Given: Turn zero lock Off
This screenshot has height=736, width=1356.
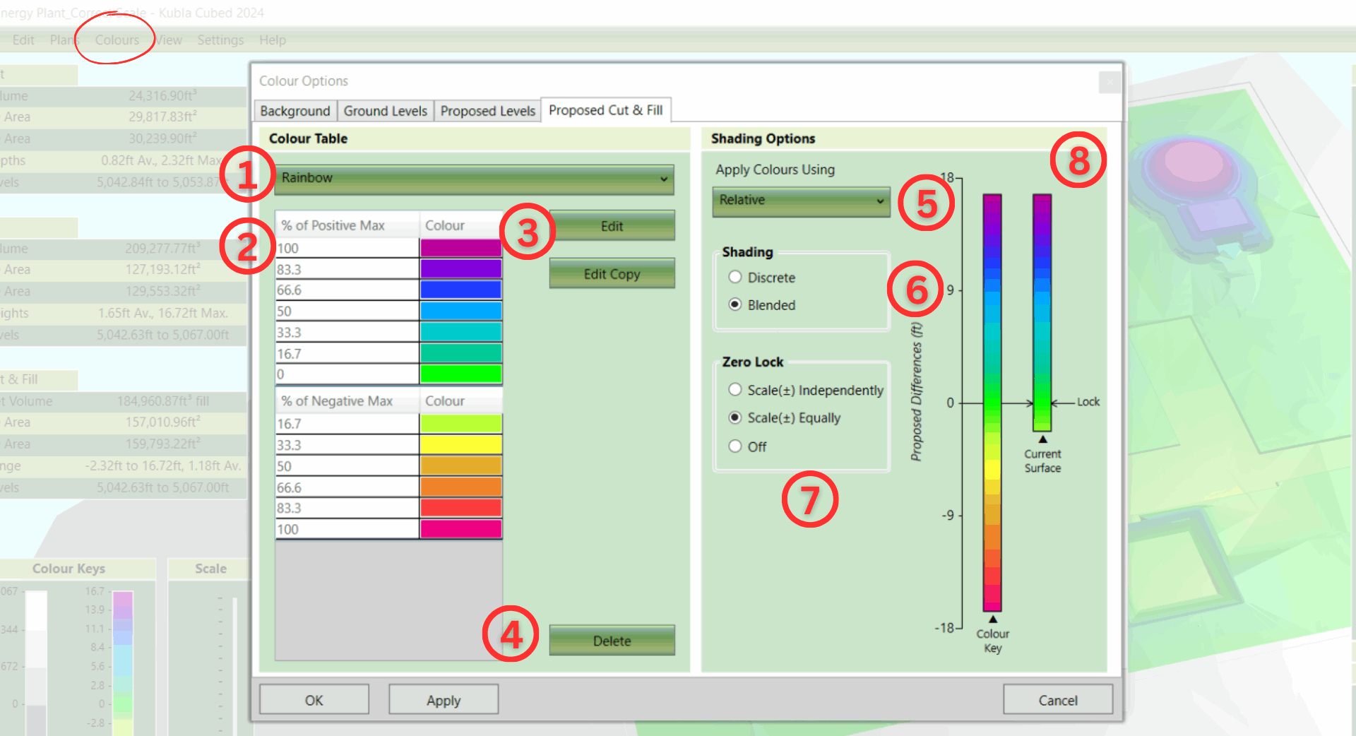Looking at the screenshot, I should click(735, 446).
